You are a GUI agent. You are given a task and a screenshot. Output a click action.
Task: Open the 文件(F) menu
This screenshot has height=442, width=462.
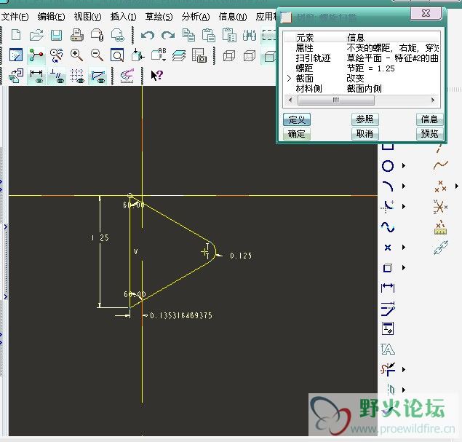pyautogui.click(x=15, y=17)
